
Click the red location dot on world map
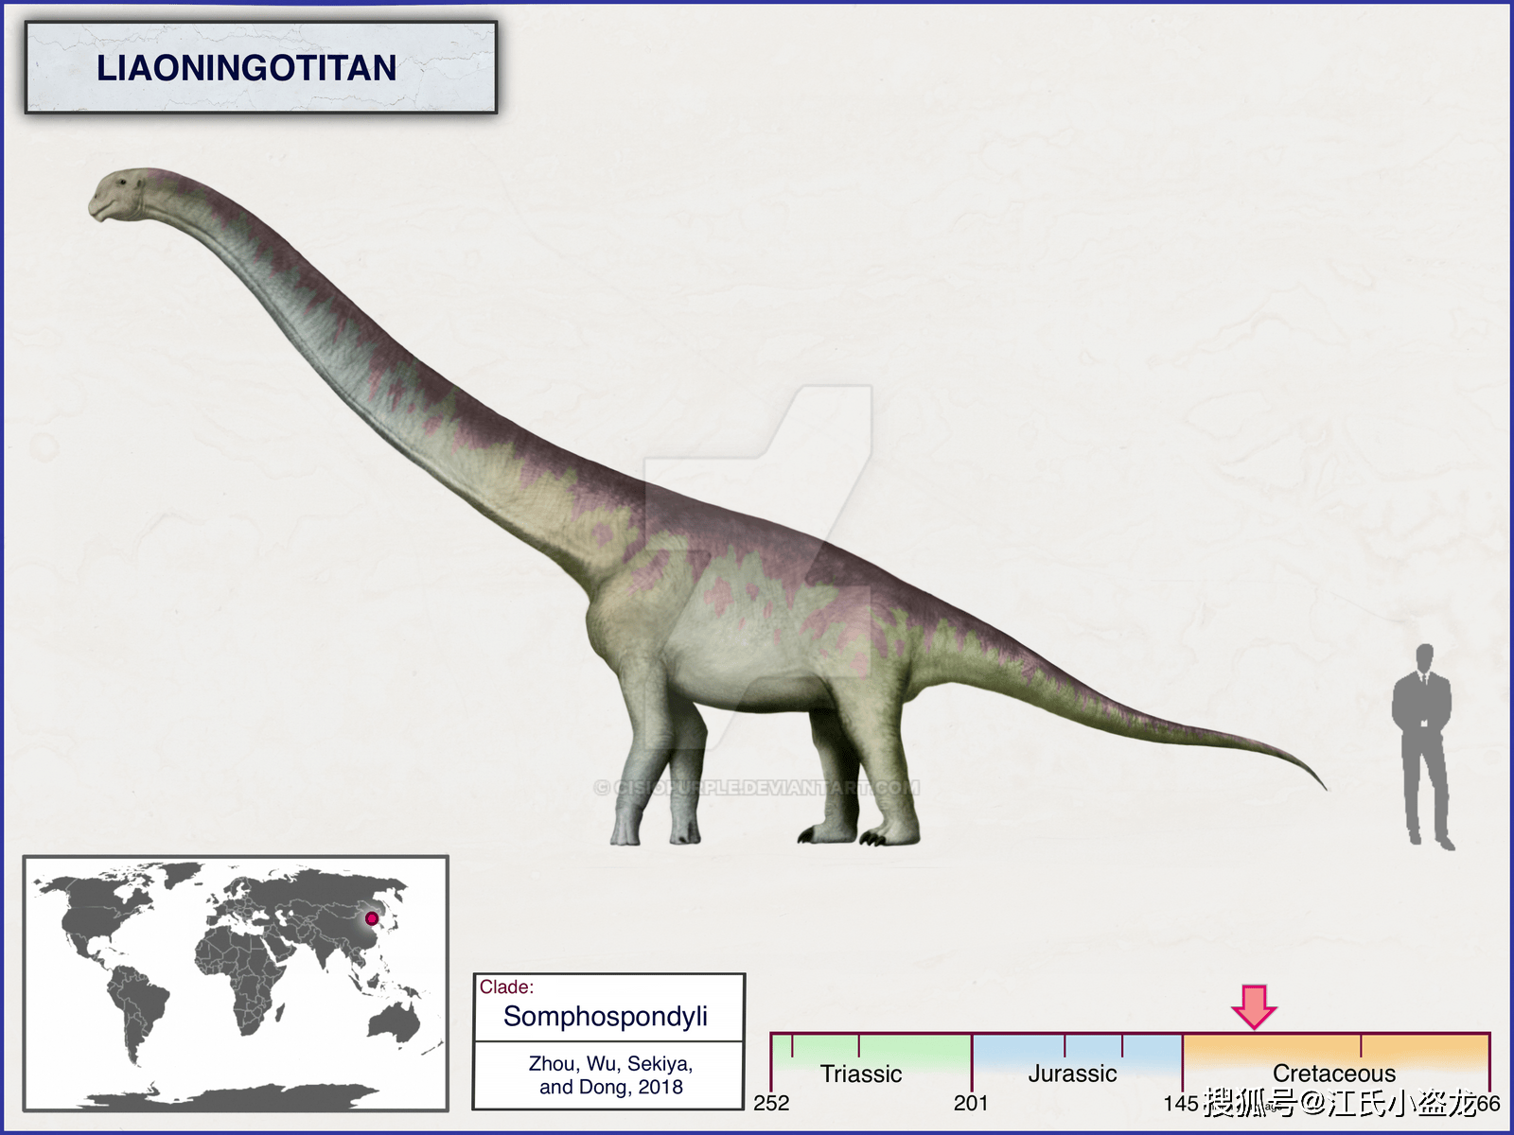coord(372,918)
